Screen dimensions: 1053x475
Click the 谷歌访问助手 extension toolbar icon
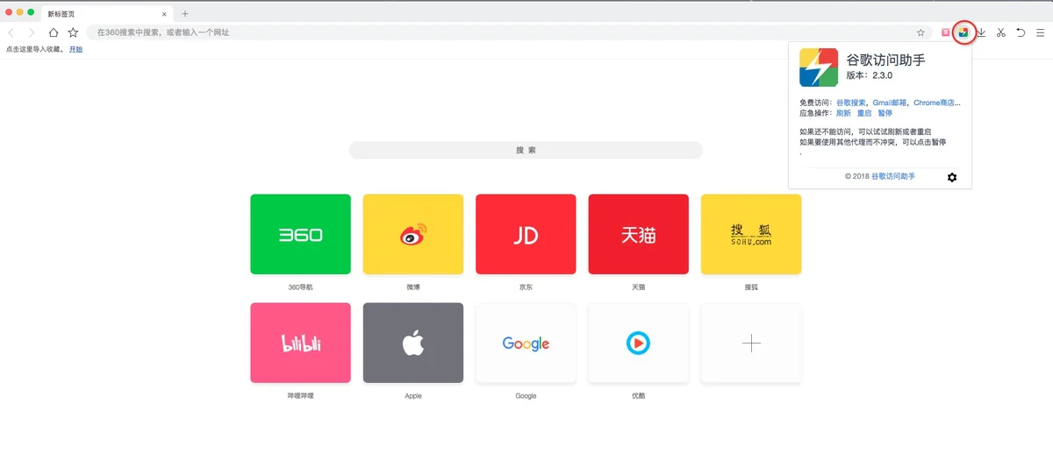click(x=963, y=32)
